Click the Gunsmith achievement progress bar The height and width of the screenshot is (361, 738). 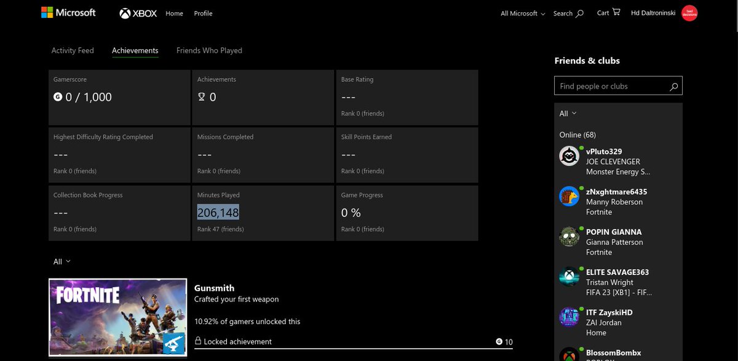[x=354, y=349]
